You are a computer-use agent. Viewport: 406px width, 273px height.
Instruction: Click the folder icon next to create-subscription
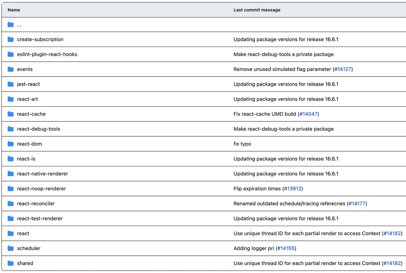coord(11,39)
